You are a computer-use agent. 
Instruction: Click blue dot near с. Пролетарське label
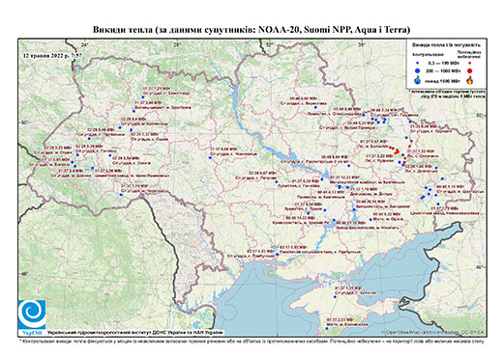(x=348, y=166)
